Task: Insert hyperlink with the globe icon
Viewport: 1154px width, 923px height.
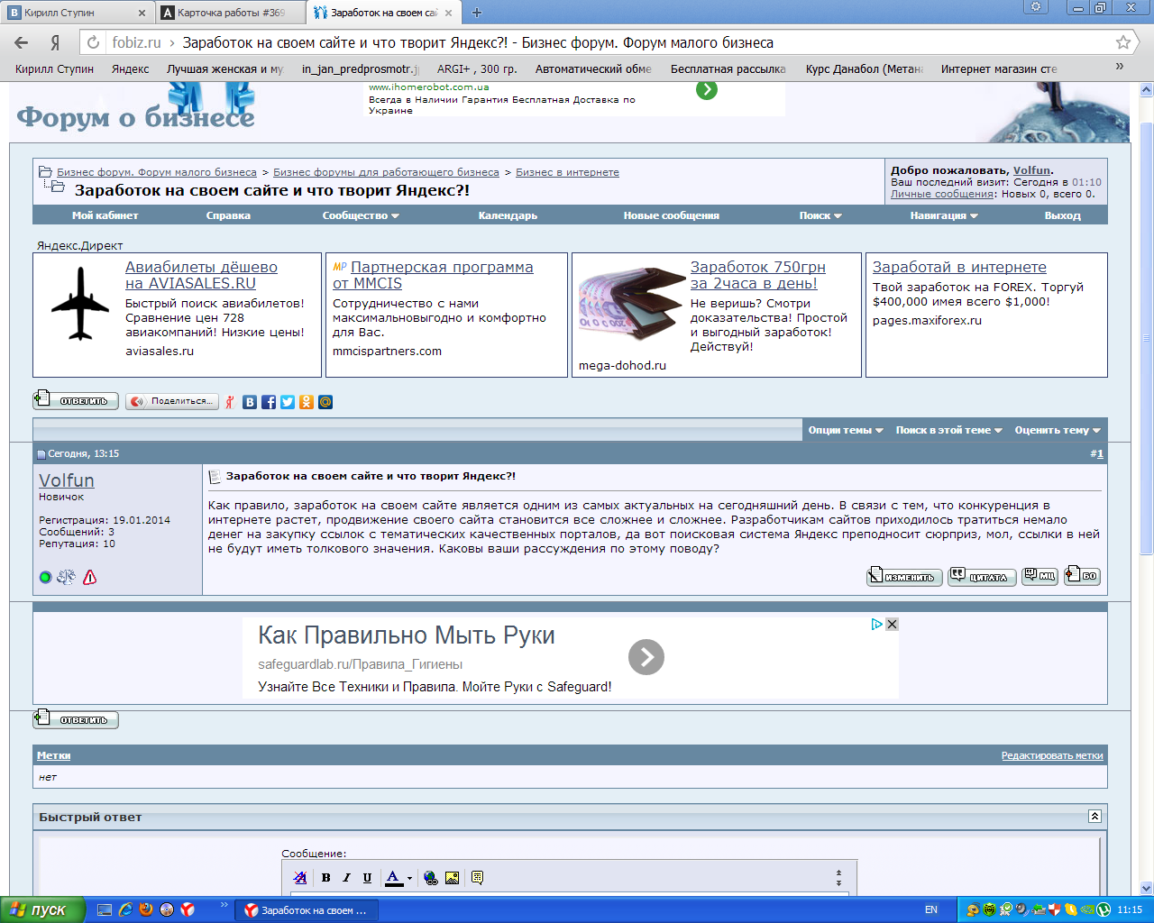Action: point(431,877)
